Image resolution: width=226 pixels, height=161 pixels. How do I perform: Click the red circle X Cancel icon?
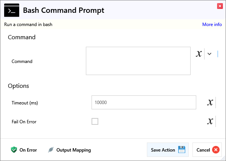[215, 150]
